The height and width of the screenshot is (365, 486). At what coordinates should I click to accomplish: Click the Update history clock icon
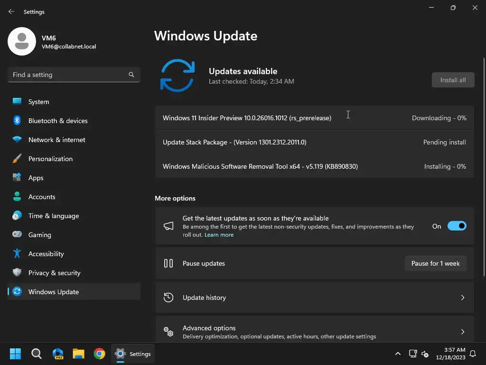168,298
